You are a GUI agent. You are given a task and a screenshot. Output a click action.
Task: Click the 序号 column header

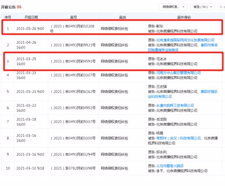pos(8,17)
